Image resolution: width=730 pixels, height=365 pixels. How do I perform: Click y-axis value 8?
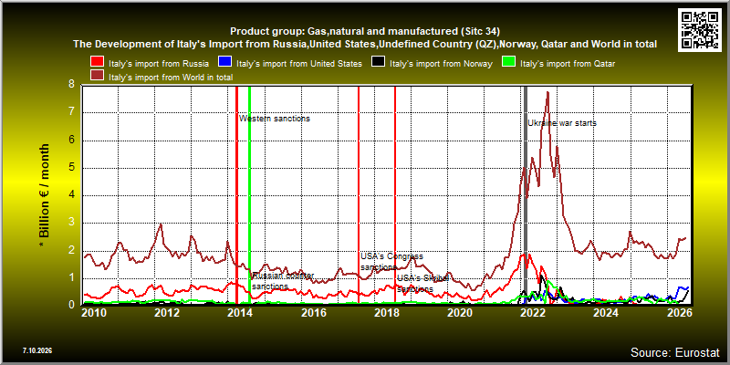71,85
